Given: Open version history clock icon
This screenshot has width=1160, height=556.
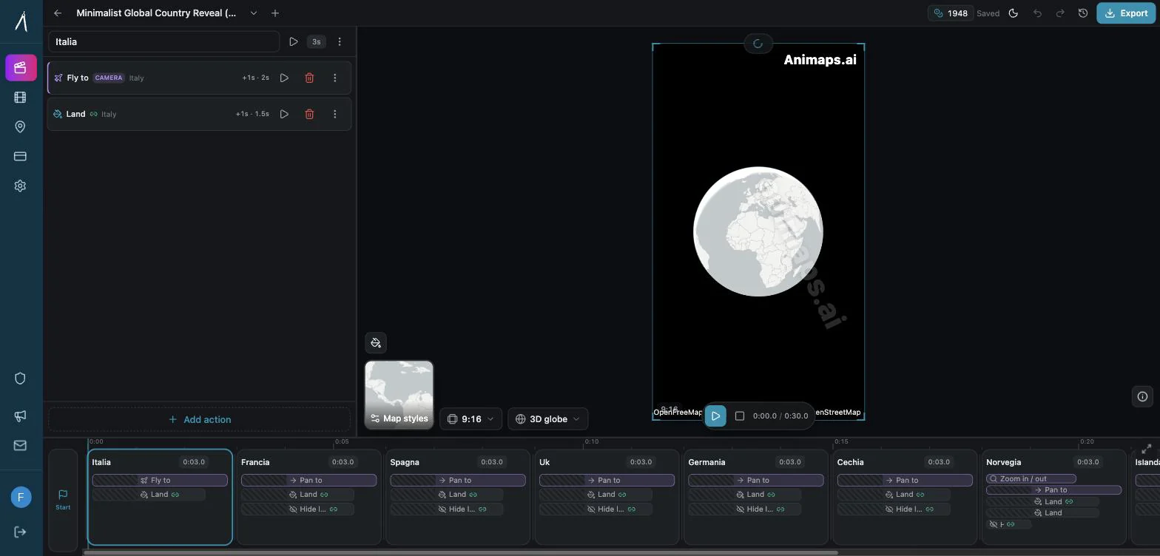Looking at the screenshot, I should 1083,13.
